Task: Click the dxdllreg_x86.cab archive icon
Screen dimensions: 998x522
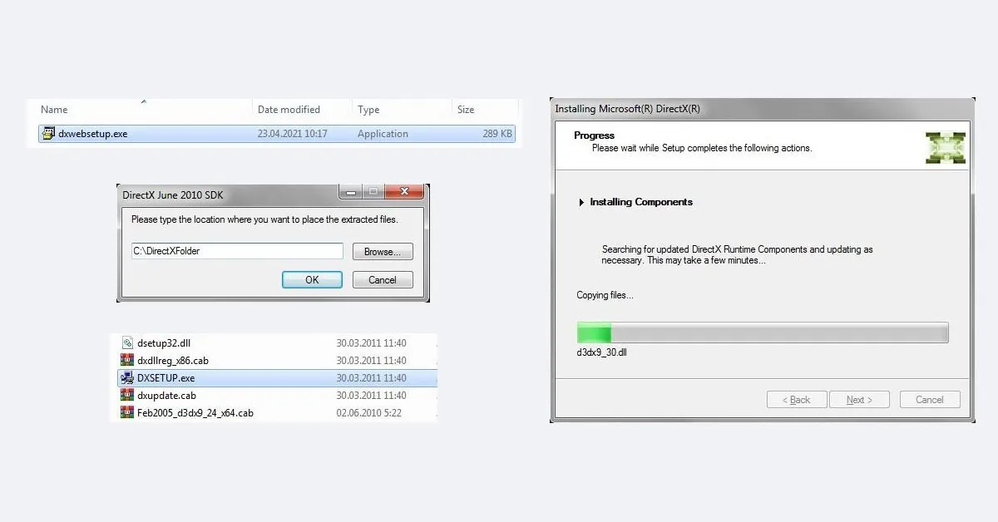Action: coord(127,360)
